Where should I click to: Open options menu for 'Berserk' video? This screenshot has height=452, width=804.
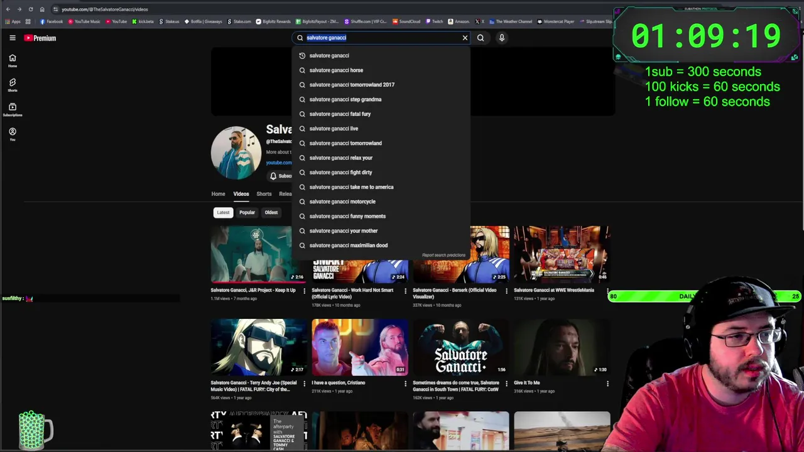[x=506, y=291]
